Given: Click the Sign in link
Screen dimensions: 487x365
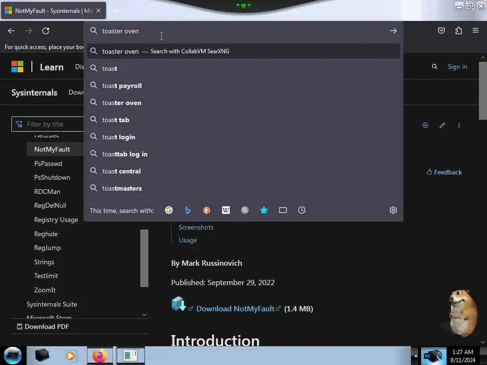Looking at the screenshot, I should pyautogui.click(x=457, y=67).
